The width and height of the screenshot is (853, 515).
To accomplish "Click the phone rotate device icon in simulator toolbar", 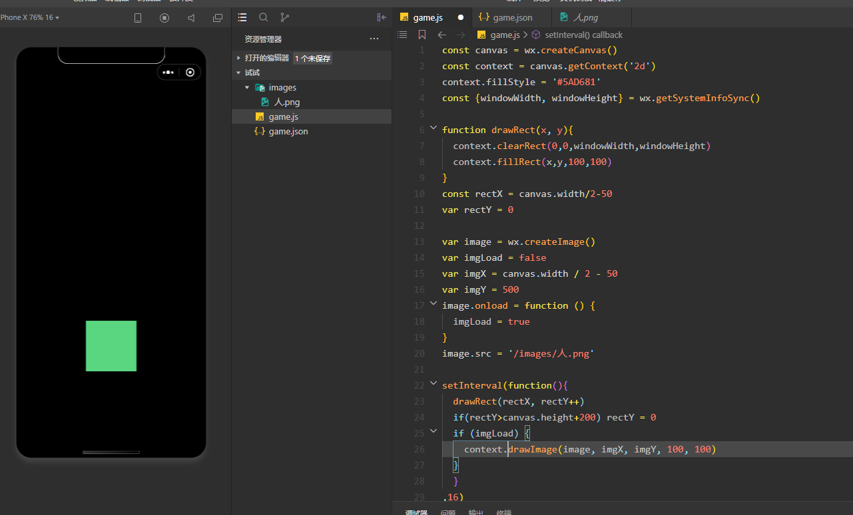I will [138, 18].
